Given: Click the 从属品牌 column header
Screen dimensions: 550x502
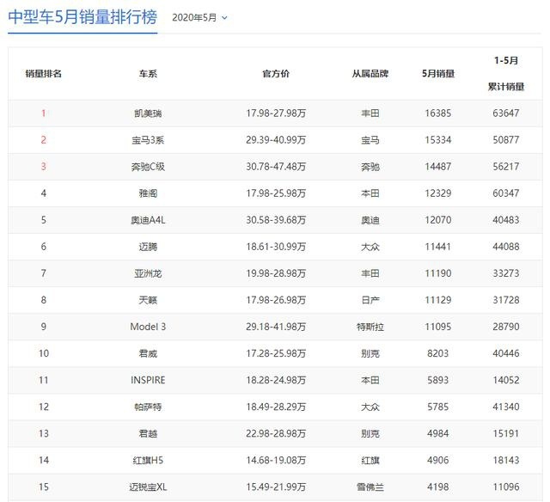Looking at the screenshot, I should click(370, 74).
